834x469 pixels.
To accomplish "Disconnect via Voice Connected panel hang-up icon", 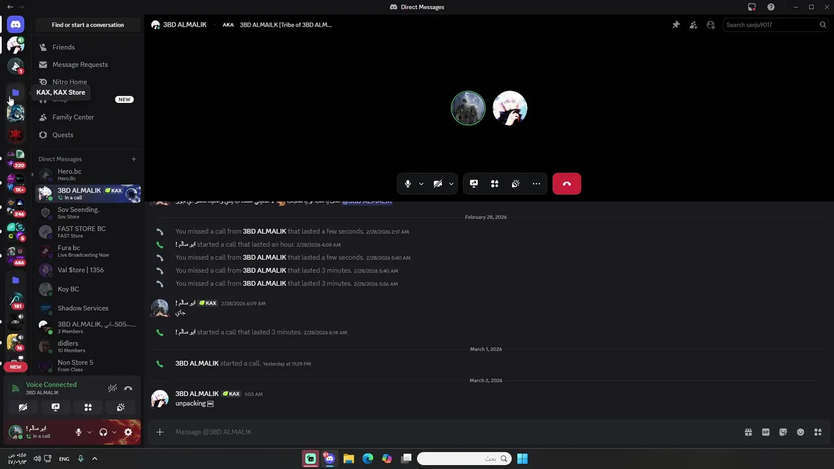I will [x=128, y=388].
